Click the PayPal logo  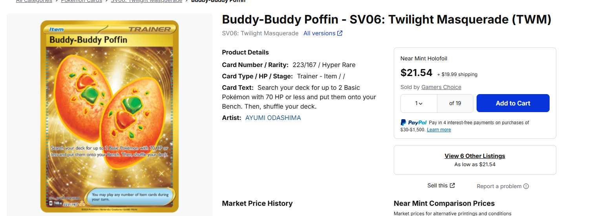[413, 123]
